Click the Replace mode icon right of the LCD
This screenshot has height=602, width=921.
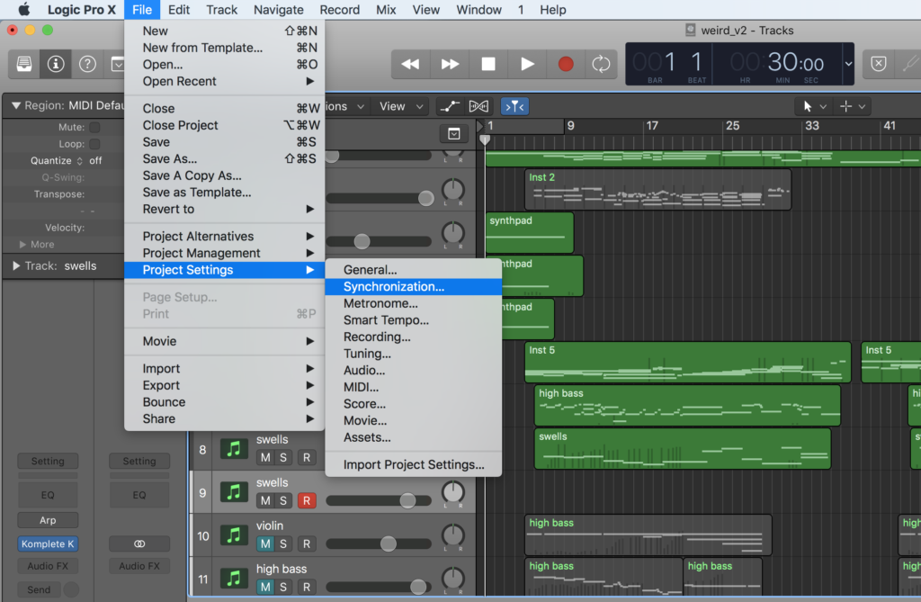point(878,64)
